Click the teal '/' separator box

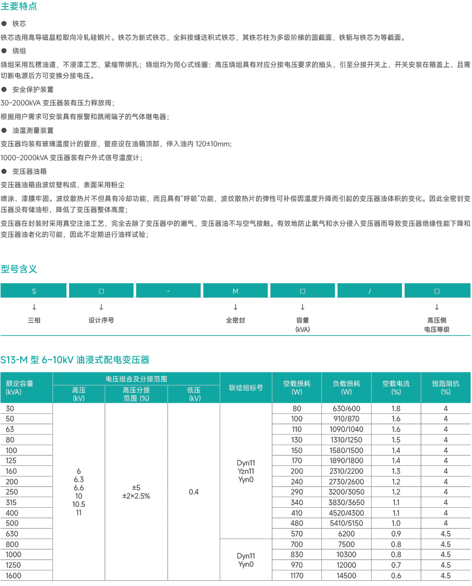pos(369,291)
